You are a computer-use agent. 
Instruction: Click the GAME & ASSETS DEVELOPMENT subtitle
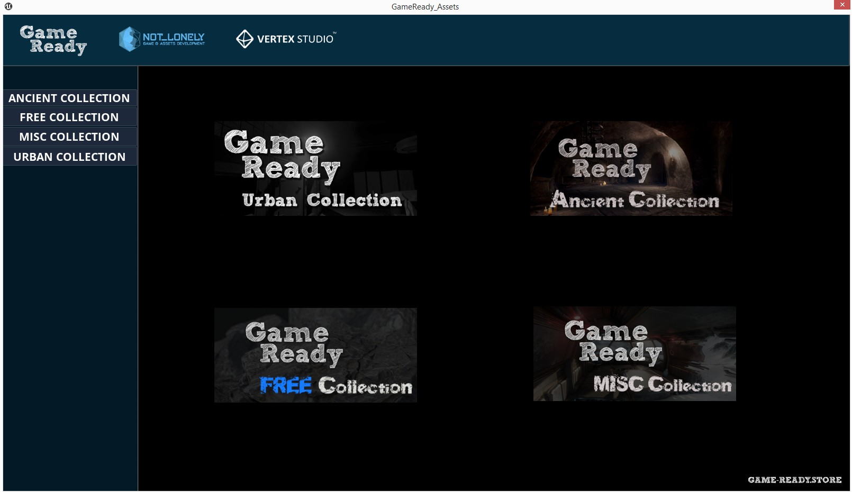pos(175,44)
